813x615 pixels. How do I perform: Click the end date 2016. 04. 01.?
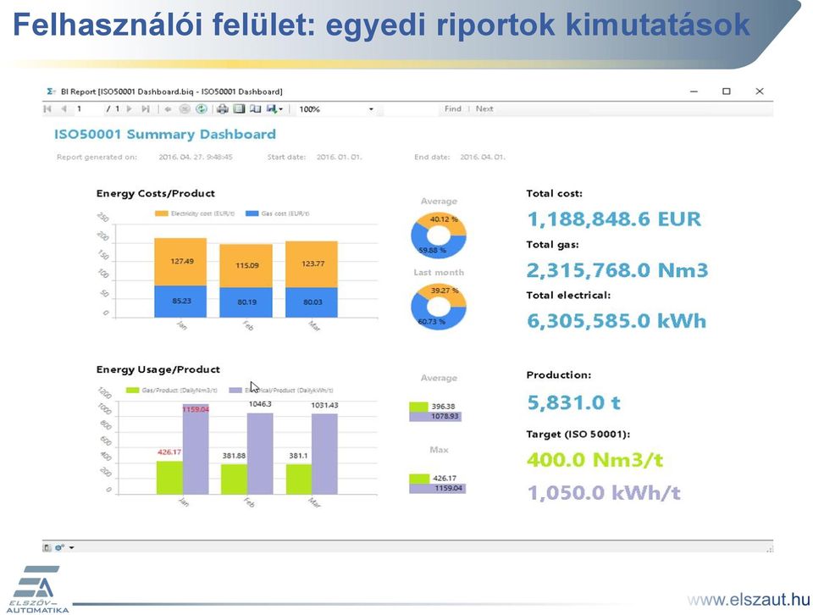[482, 157]
